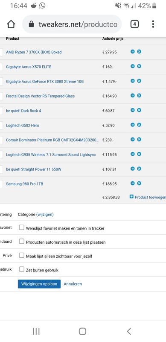The height and width of the screenshot is (342, 166).
Task: Remove AMD Ryzen 7 3700X from wishlist
Action: point(139,51)
